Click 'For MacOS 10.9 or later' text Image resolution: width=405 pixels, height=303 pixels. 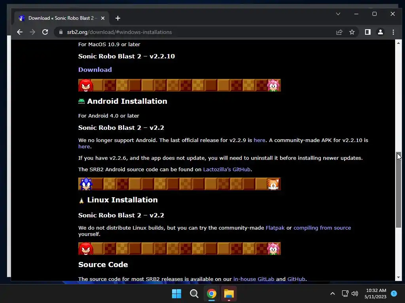tap(109, 44)
